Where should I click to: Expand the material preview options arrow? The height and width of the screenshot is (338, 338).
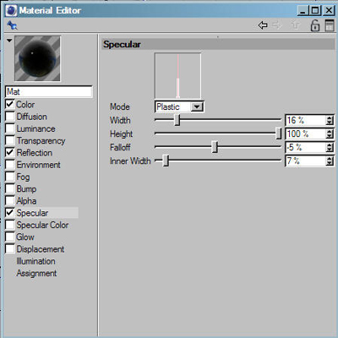9,41
